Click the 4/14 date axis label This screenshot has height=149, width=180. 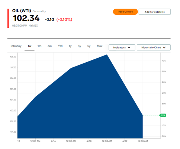(x=53, y=141)
